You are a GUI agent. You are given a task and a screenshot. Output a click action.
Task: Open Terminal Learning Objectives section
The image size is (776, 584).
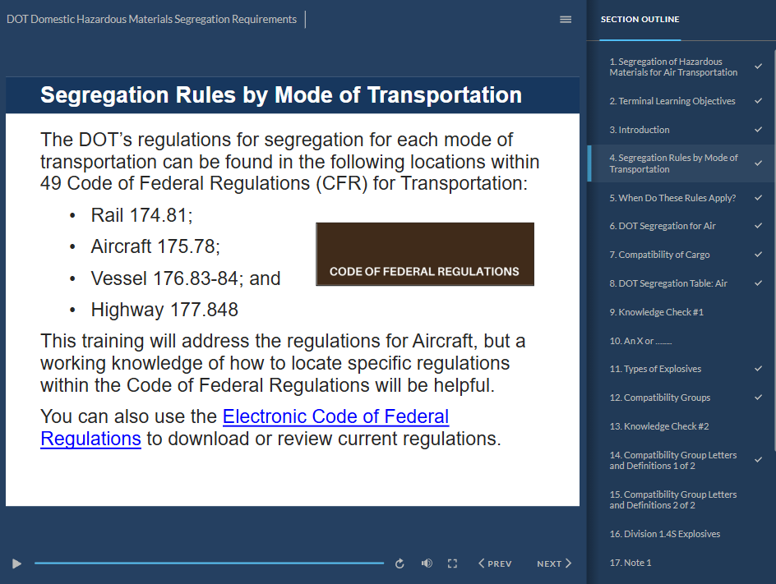coord(672,101)
